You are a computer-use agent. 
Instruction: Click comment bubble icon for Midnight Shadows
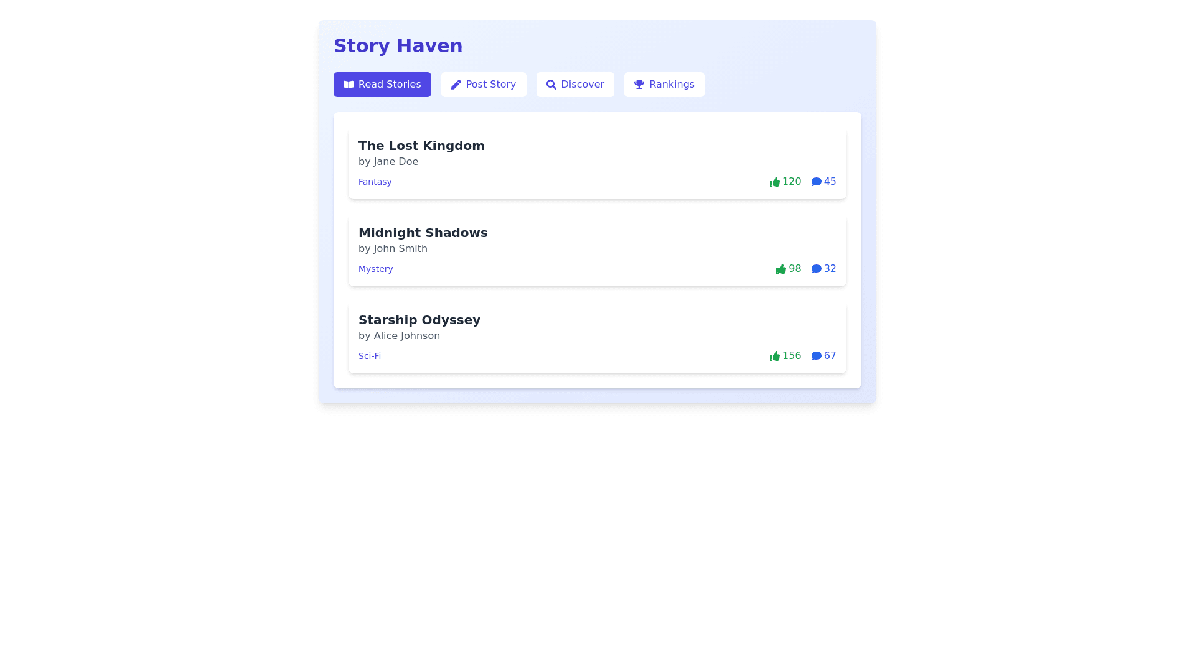pyautogui.click(x=817, y=269)
